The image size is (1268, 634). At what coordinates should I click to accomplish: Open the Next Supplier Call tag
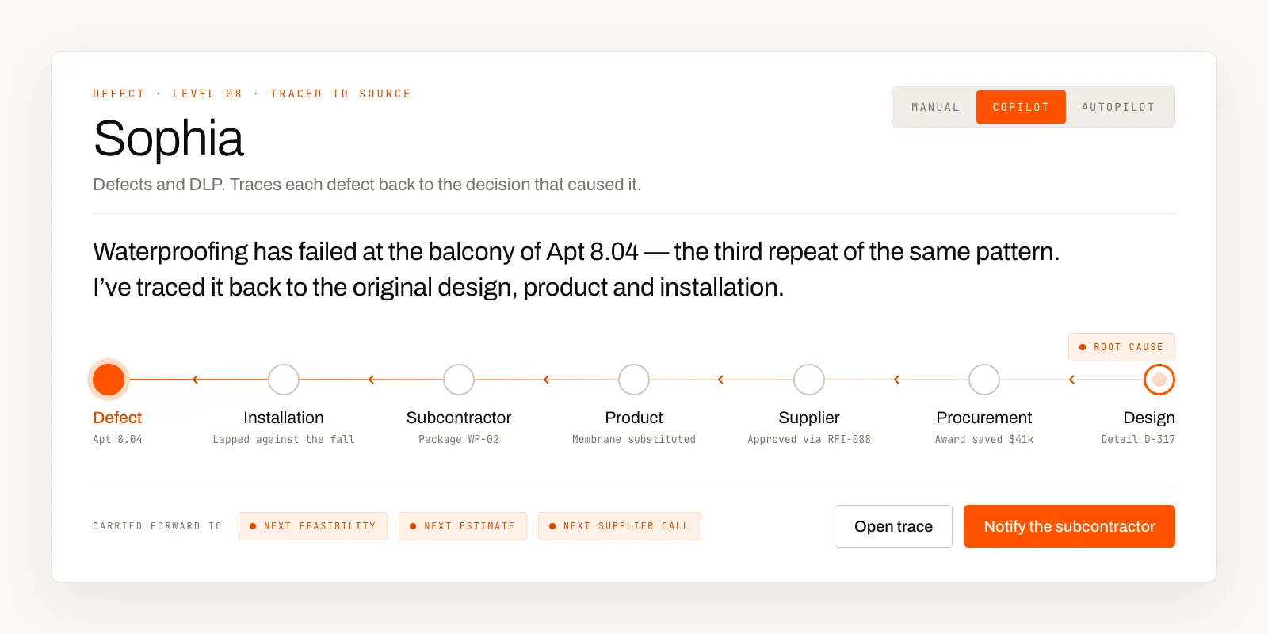pos(620,526)
